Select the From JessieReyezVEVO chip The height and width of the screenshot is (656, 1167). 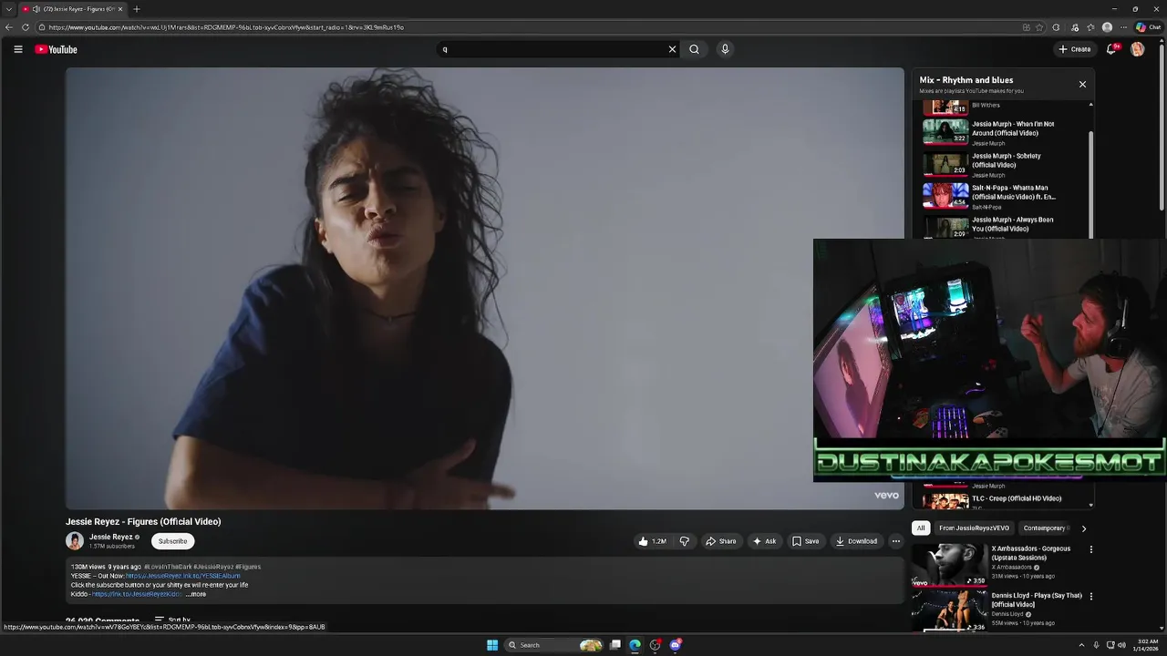[974, 528]
